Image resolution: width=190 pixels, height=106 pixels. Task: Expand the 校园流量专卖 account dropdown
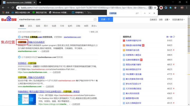pos(178,19)
